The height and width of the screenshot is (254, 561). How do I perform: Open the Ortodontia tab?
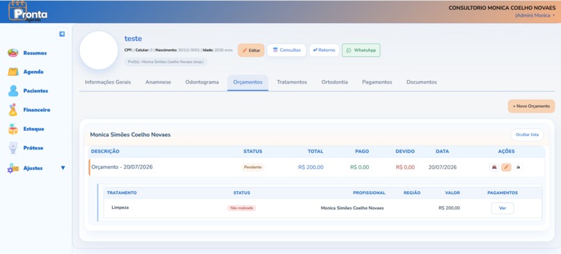tap(335, 82)
